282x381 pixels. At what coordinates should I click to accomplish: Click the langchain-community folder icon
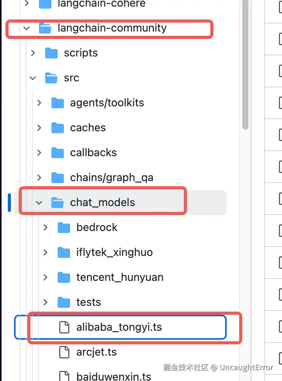[x=45, y=28]
